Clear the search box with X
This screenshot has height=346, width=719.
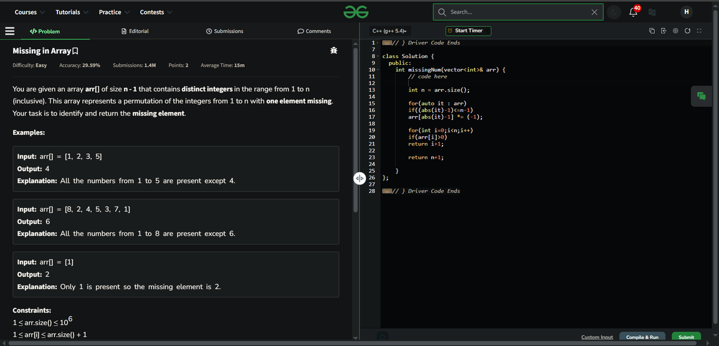click(x=594, y=12)
